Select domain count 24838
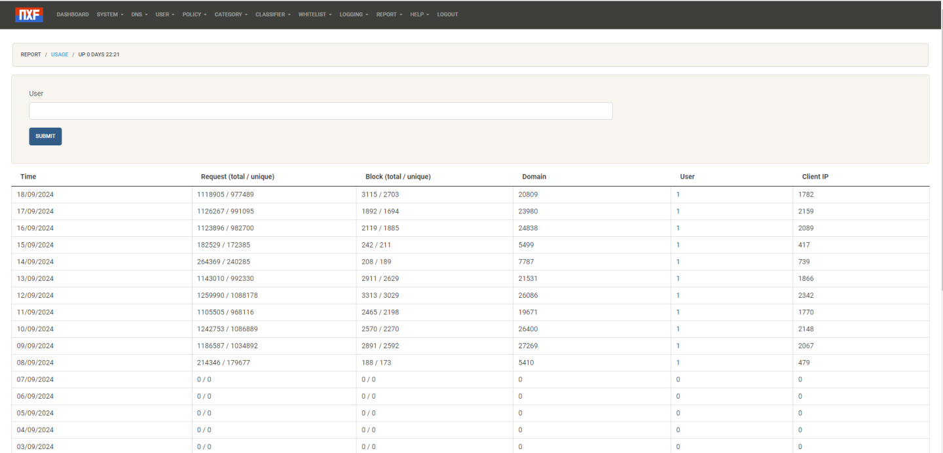The image size is (943, 453). coord(528,228)
